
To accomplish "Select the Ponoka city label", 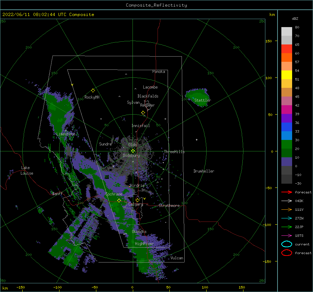I will pos(159,72).
